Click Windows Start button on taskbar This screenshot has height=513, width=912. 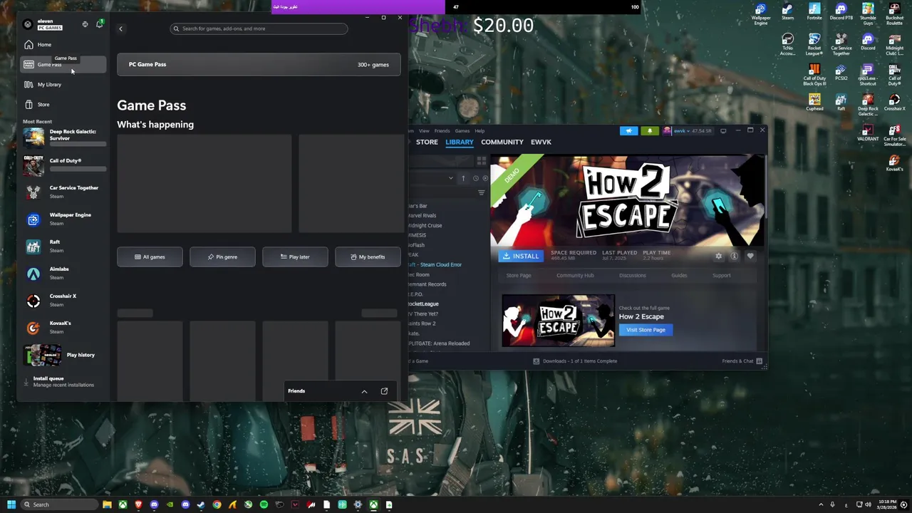click(11, 504)
